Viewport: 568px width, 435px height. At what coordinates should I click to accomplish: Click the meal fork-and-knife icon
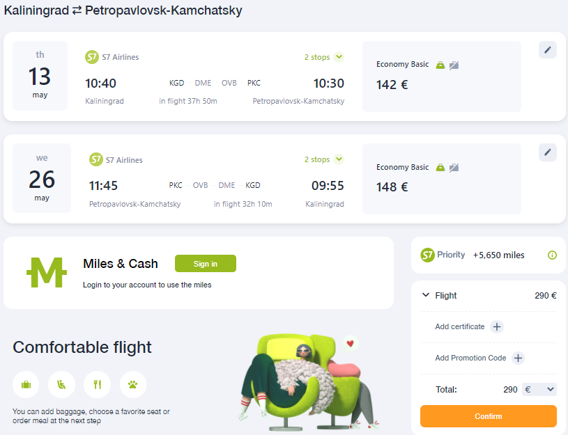click(x=97, y=384)
